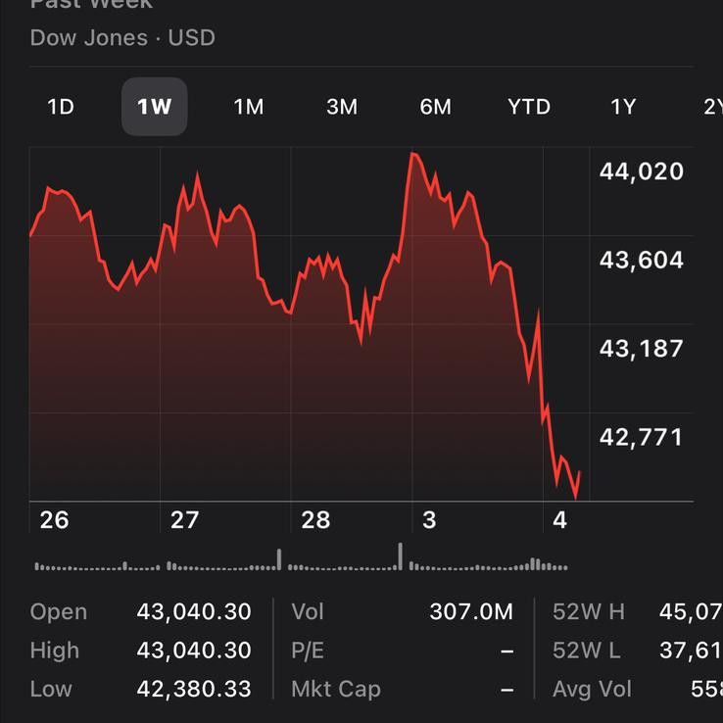
Task: Switch to the 1Y range
Action: [x=623, y=107]
